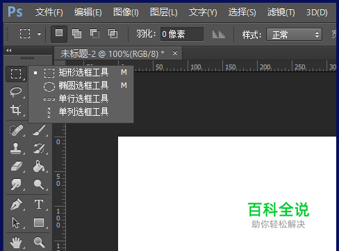Select the Hand tool

[16, 243]
